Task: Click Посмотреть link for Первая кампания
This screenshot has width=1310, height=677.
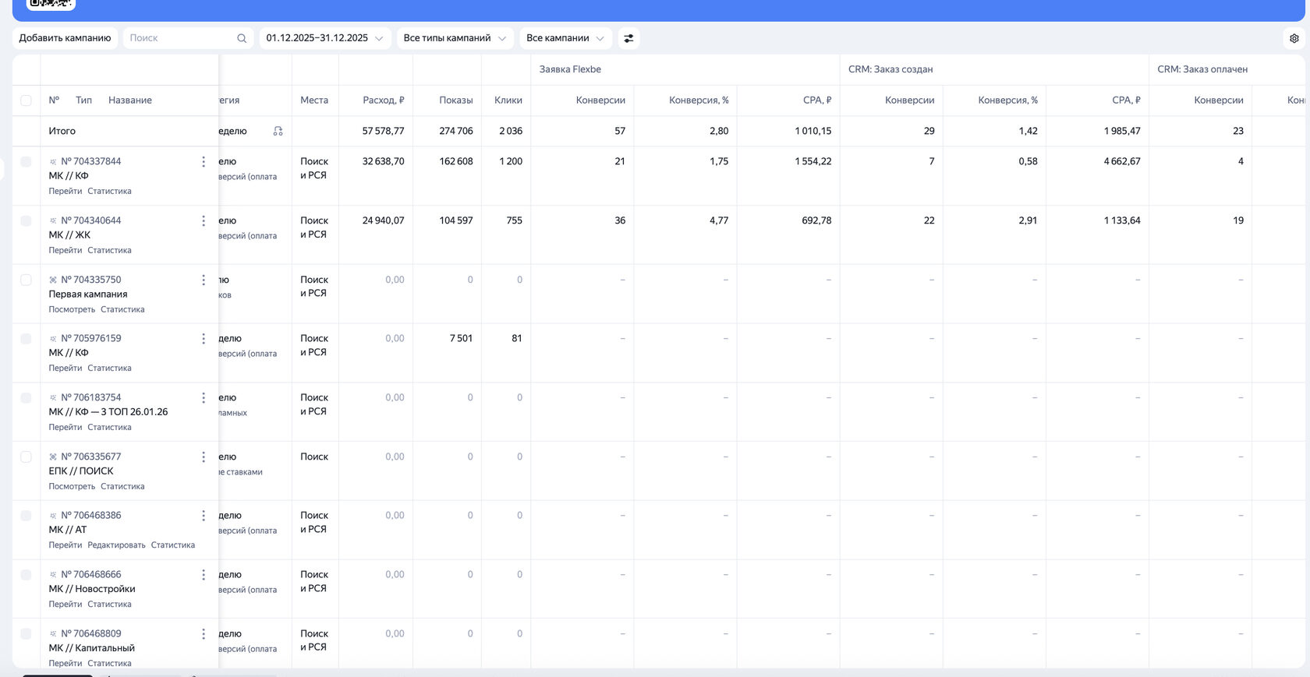Action: (72, 310)
